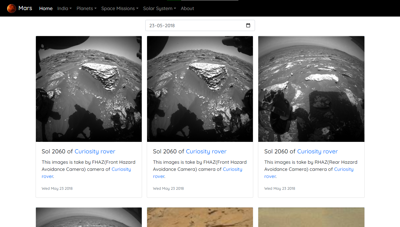Open the orange rock image in bottom row
400x227 pixels.
[200, 217]
